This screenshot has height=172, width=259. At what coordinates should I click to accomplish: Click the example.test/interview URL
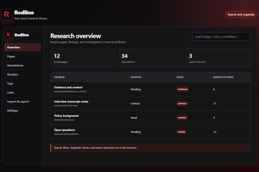(x=66, y=106)
